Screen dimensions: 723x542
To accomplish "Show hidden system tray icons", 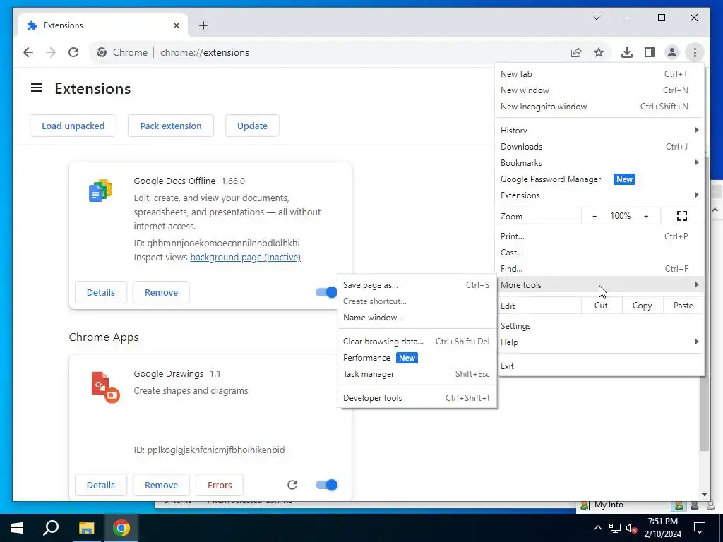I will [x=597, y=528].
